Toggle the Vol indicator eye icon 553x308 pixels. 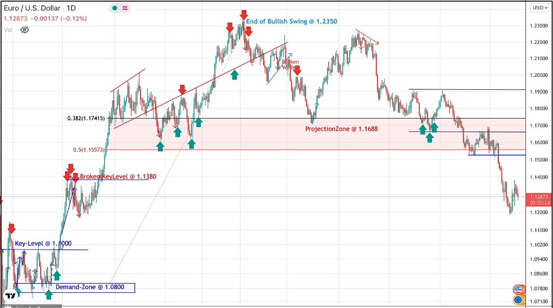click(24, 30)
